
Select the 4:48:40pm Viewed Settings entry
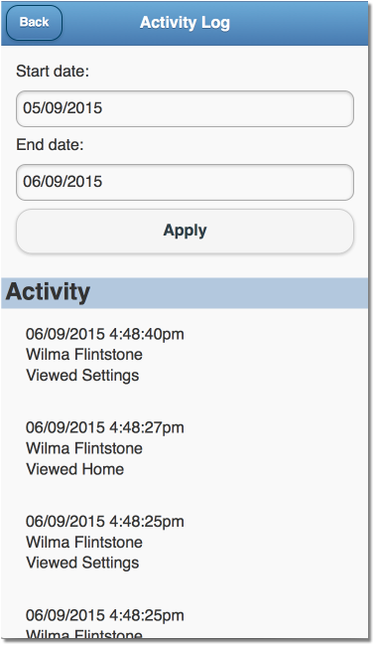[185, 355]
